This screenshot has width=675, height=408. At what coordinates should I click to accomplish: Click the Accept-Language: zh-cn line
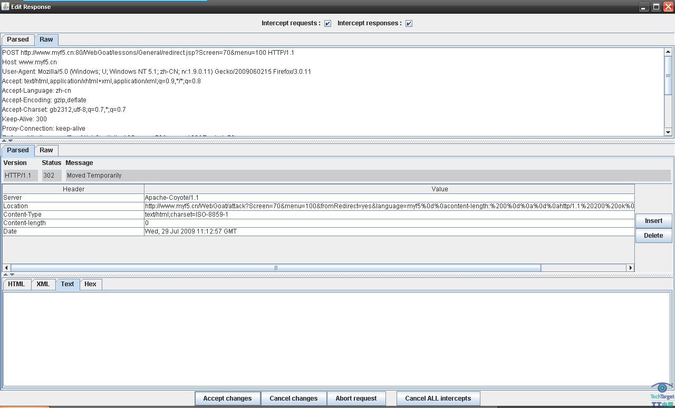pos(36,91)
